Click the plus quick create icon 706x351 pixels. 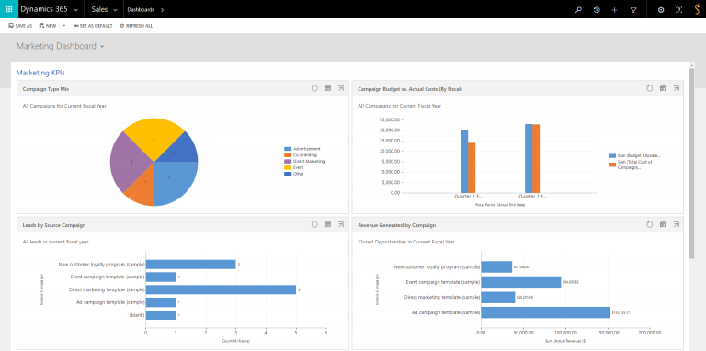(x=615, y=9)
